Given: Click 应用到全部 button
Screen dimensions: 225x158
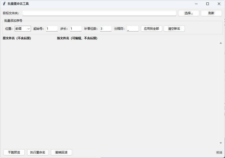Looking at the screenshot, I should point(151,28).
